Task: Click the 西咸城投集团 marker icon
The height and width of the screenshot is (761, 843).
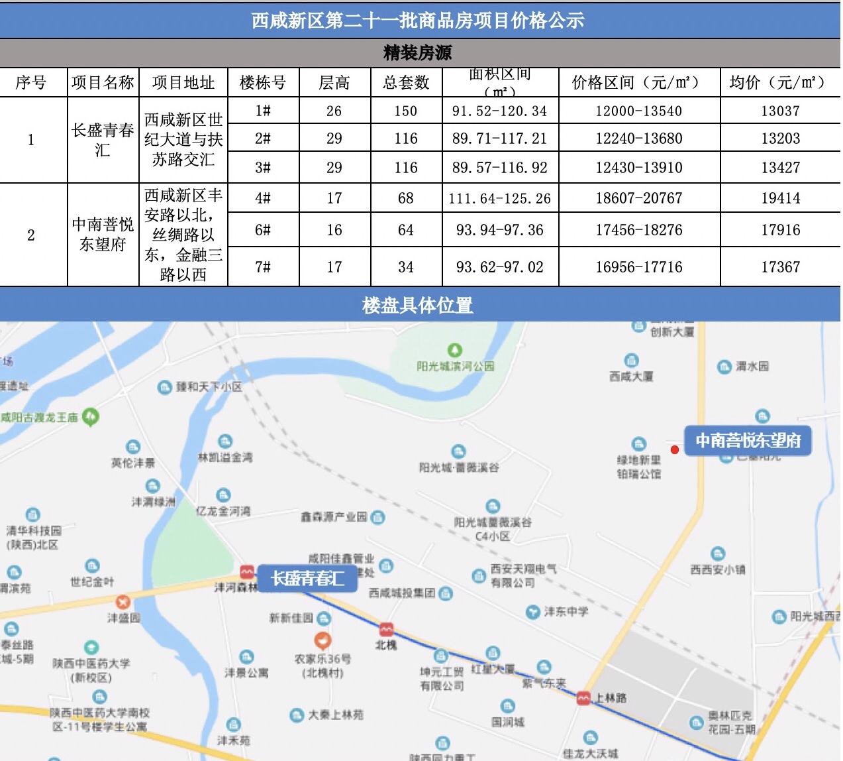Action: (x=446, y=593)
